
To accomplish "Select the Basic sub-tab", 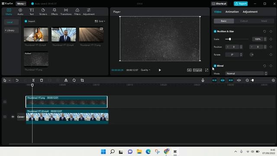I will pos(224,21).
